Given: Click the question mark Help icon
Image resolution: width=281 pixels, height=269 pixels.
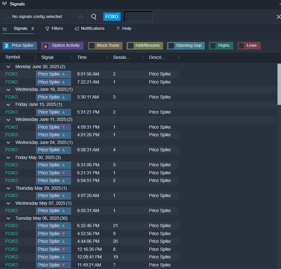Looking at the screenshot, I should (x=118, y=29).
